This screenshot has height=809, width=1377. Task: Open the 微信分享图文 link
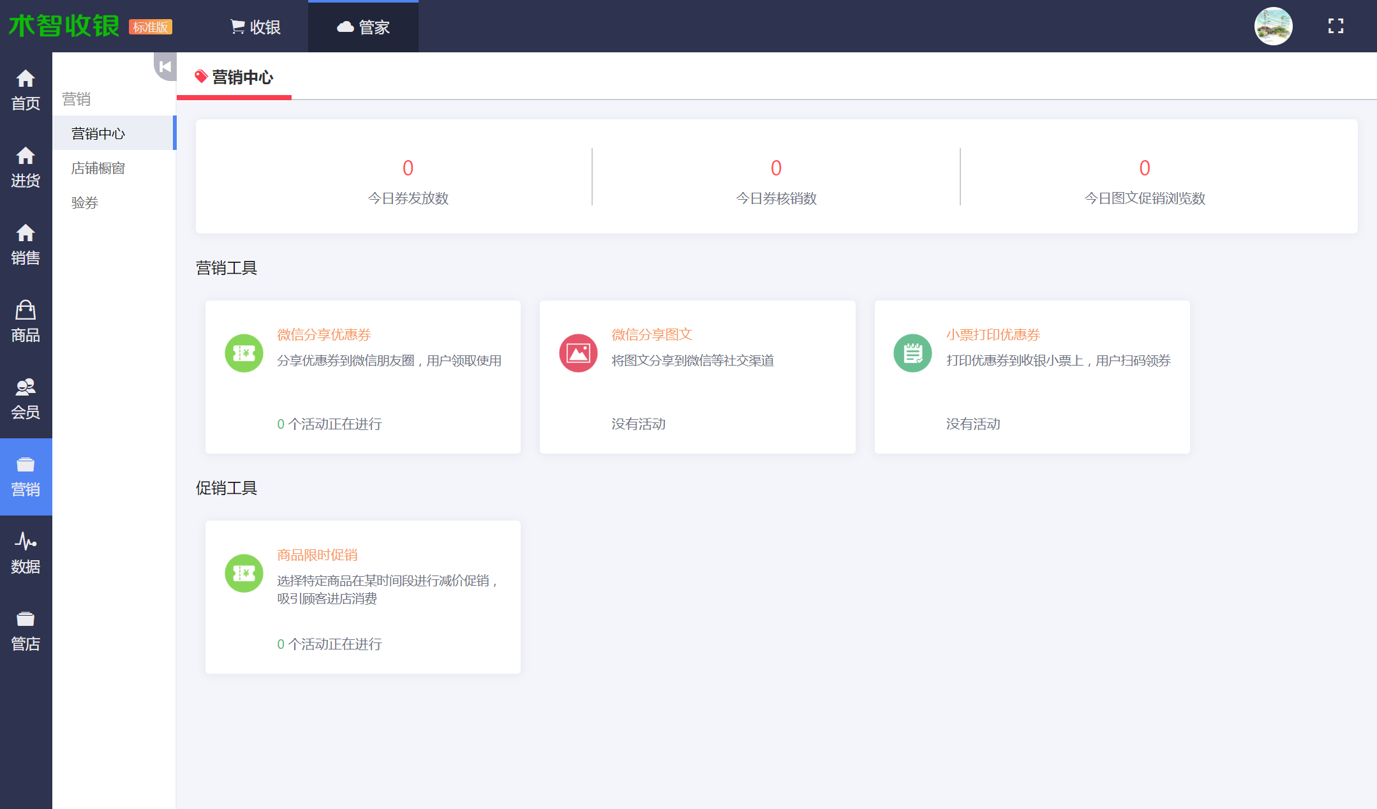[651, 334]
